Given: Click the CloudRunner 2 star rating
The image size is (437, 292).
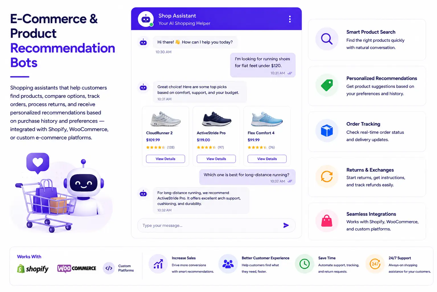Looking at the screenshot, I should [x=156, y=147].
